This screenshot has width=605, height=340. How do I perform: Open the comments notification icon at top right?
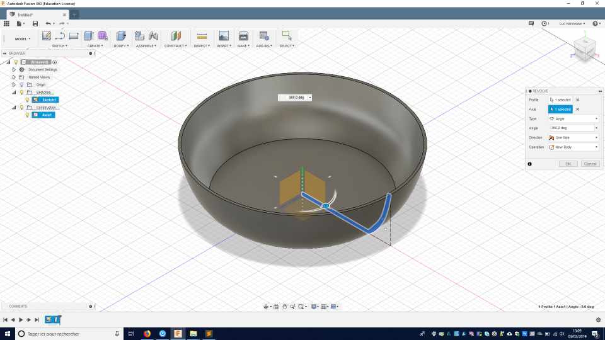(531, 23)
